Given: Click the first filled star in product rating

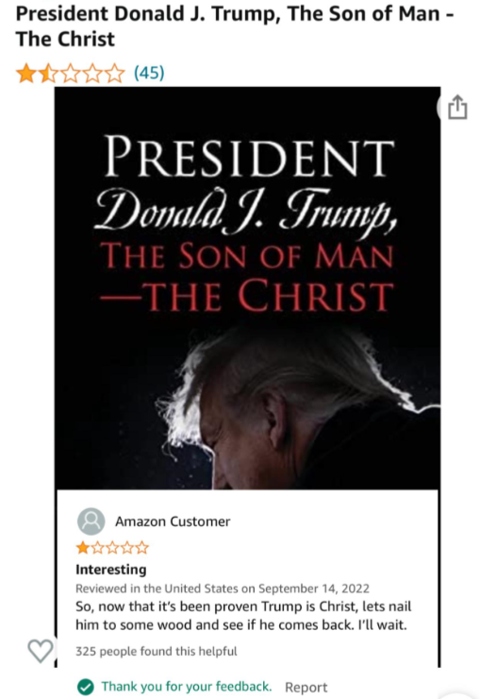Looking at the screenshot, I should (25, 73).
